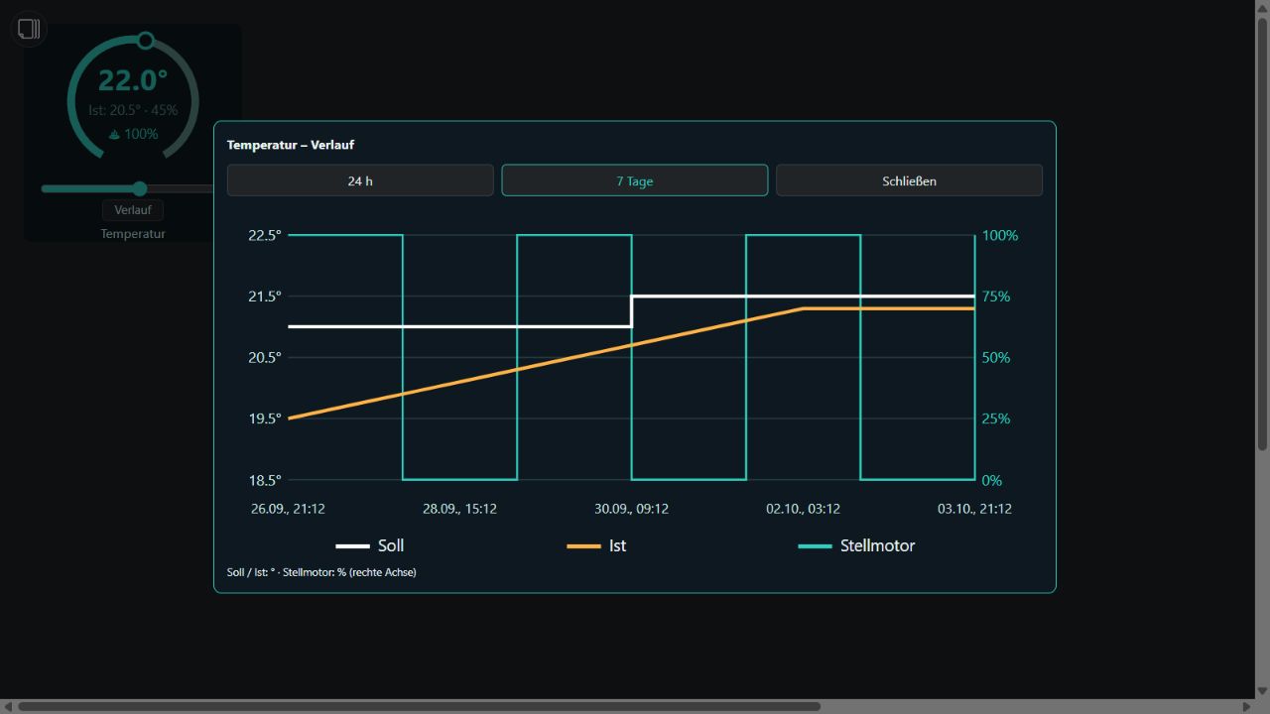Toggle the Stellmotor legend entry
This screenshot has height=714, width=1270.
(x=857, y=545)
